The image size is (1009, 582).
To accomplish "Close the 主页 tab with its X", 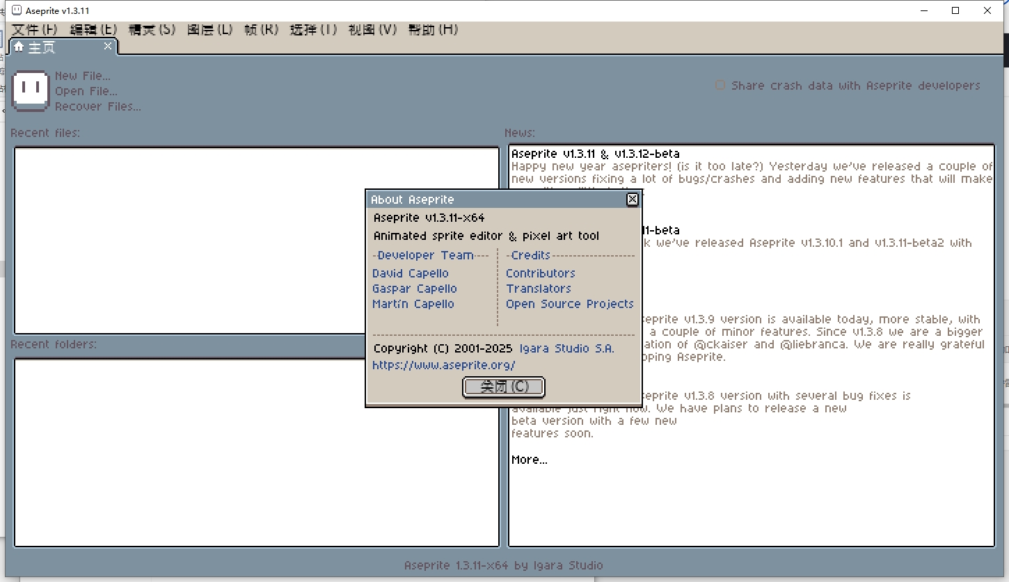I will coord(108,46).
